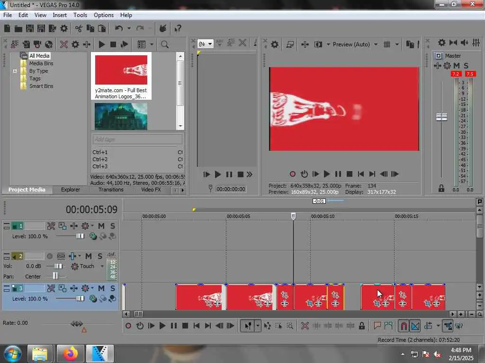This screenshot has width=485, height=363.
Task: Click the New project icon
Action: (7, 29)
